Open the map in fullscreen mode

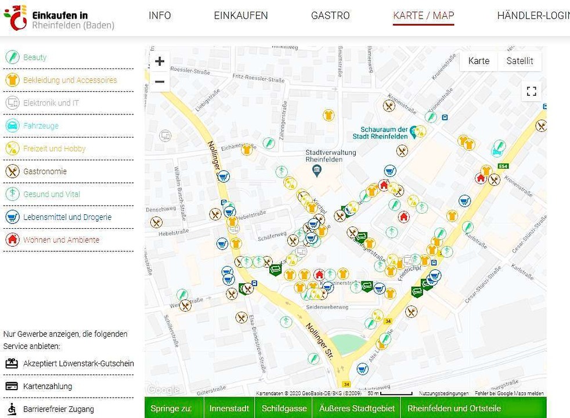[531, 91]
